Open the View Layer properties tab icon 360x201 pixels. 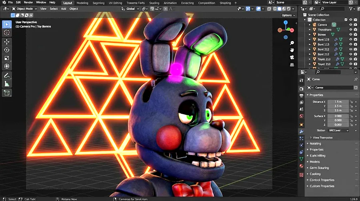(302, 102)
